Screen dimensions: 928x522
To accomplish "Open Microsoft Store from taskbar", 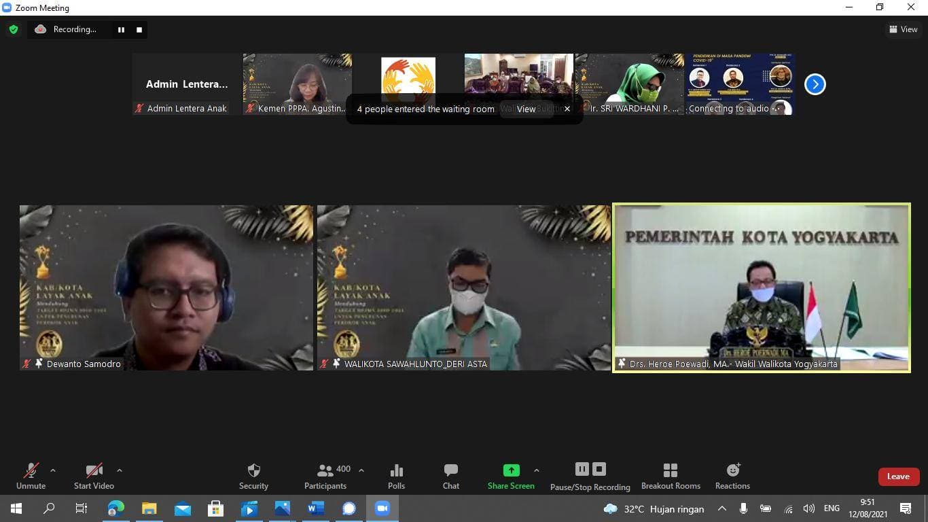I will tap(215, 508).
